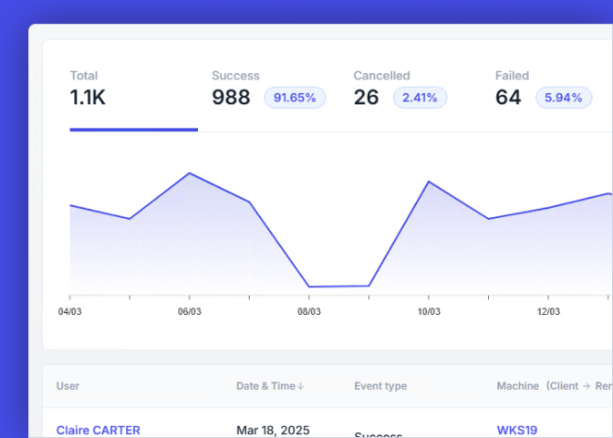Click the Machine (Client → Remote) column header
Viewport: 613px width, 438px height.
pos(555,386)
